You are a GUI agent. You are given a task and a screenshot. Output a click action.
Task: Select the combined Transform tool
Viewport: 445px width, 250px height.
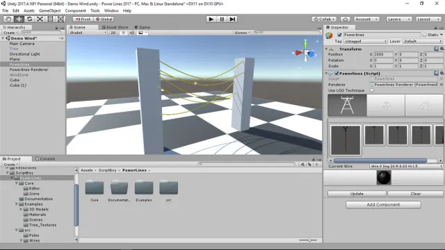tap(60, 19)
